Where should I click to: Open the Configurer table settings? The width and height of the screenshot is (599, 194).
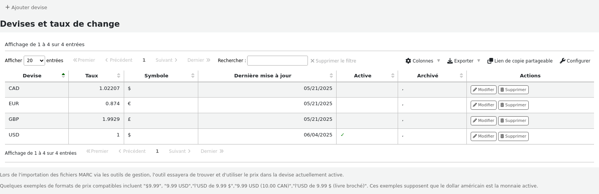coord(575,61)
